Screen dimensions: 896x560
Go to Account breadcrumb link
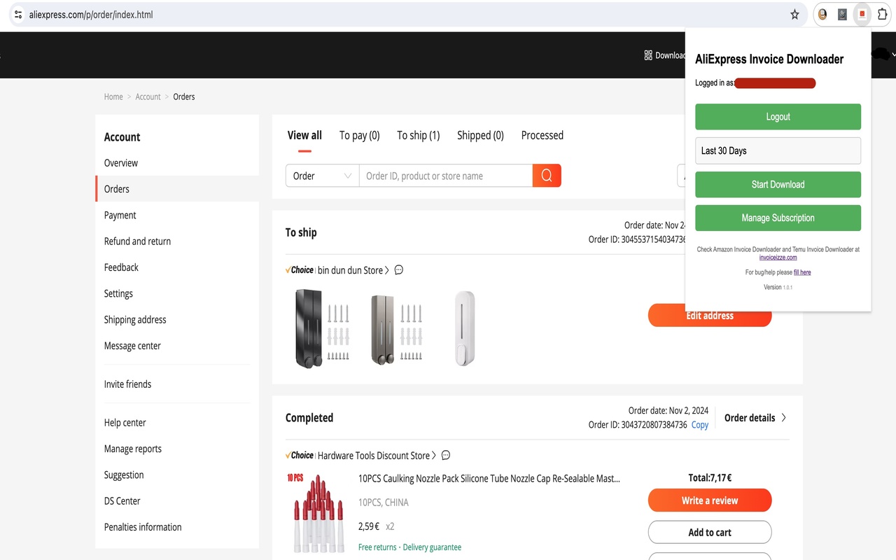148,97
